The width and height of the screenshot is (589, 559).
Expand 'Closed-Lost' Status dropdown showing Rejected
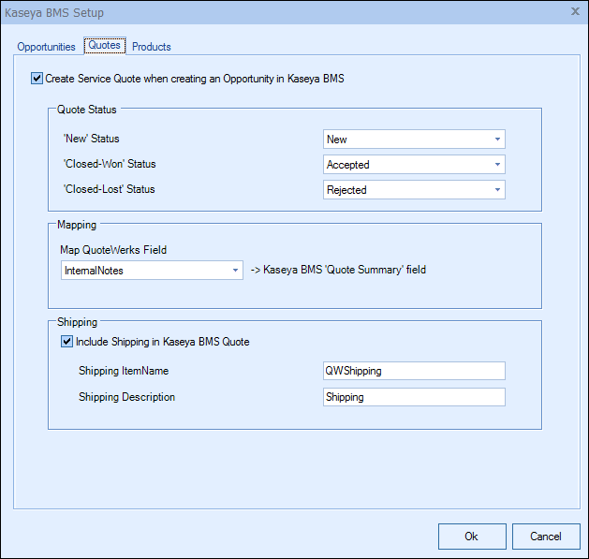tap(413, 190)
